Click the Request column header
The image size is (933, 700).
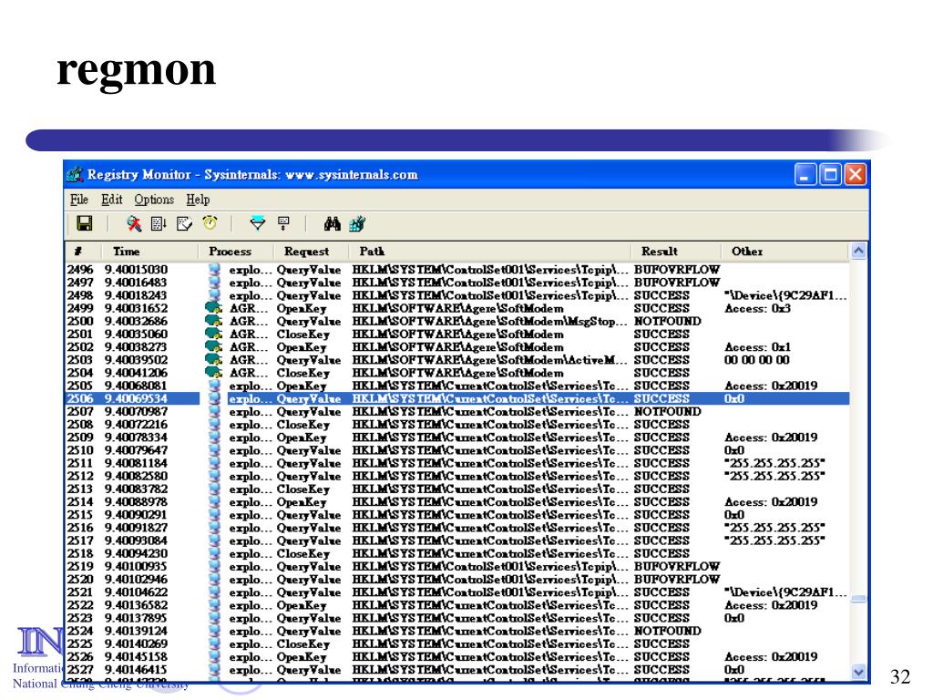[312, 252]
